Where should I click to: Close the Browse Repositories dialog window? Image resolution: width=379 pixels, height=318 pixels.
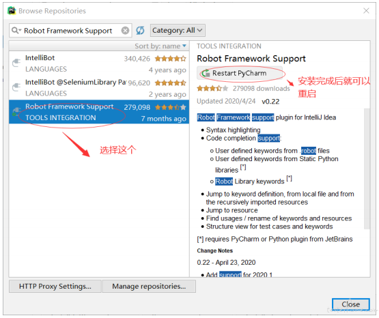tap(366, 11)
